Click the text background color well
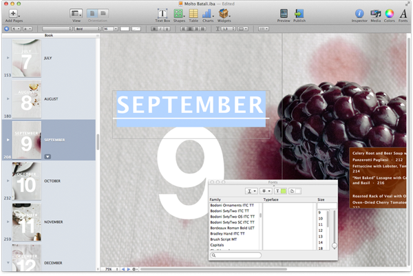 (136, 29)
